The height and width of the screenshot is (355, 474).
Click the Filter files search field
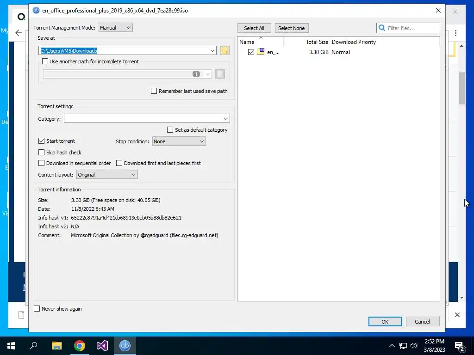(408, 28)
